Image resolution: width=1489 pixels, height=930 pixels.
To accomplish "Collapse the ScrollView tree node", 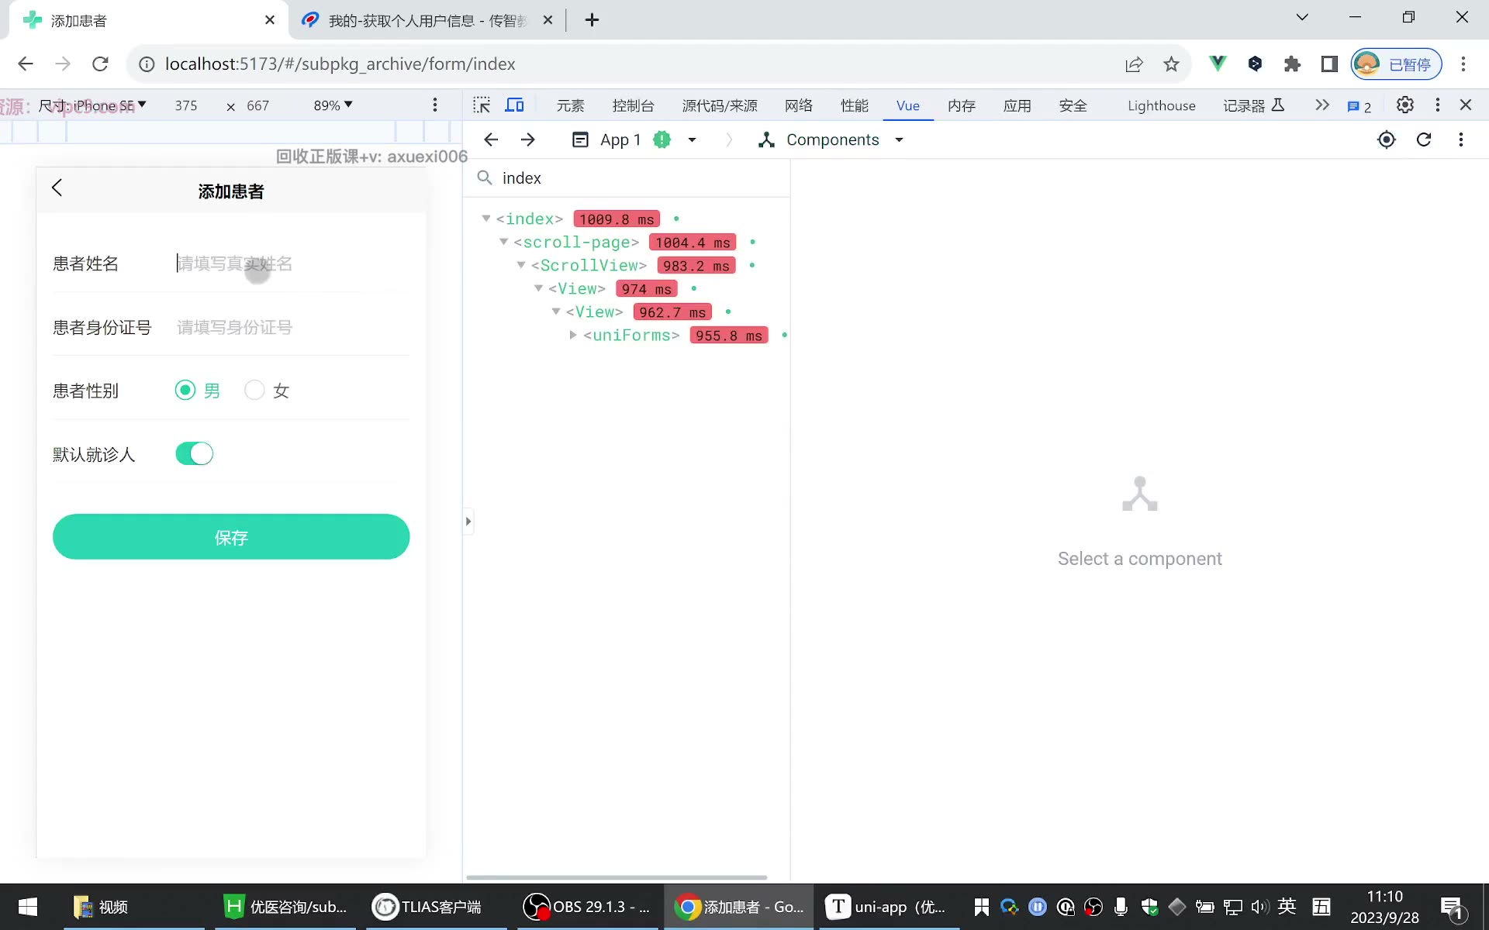I will [x=521, y=265].
